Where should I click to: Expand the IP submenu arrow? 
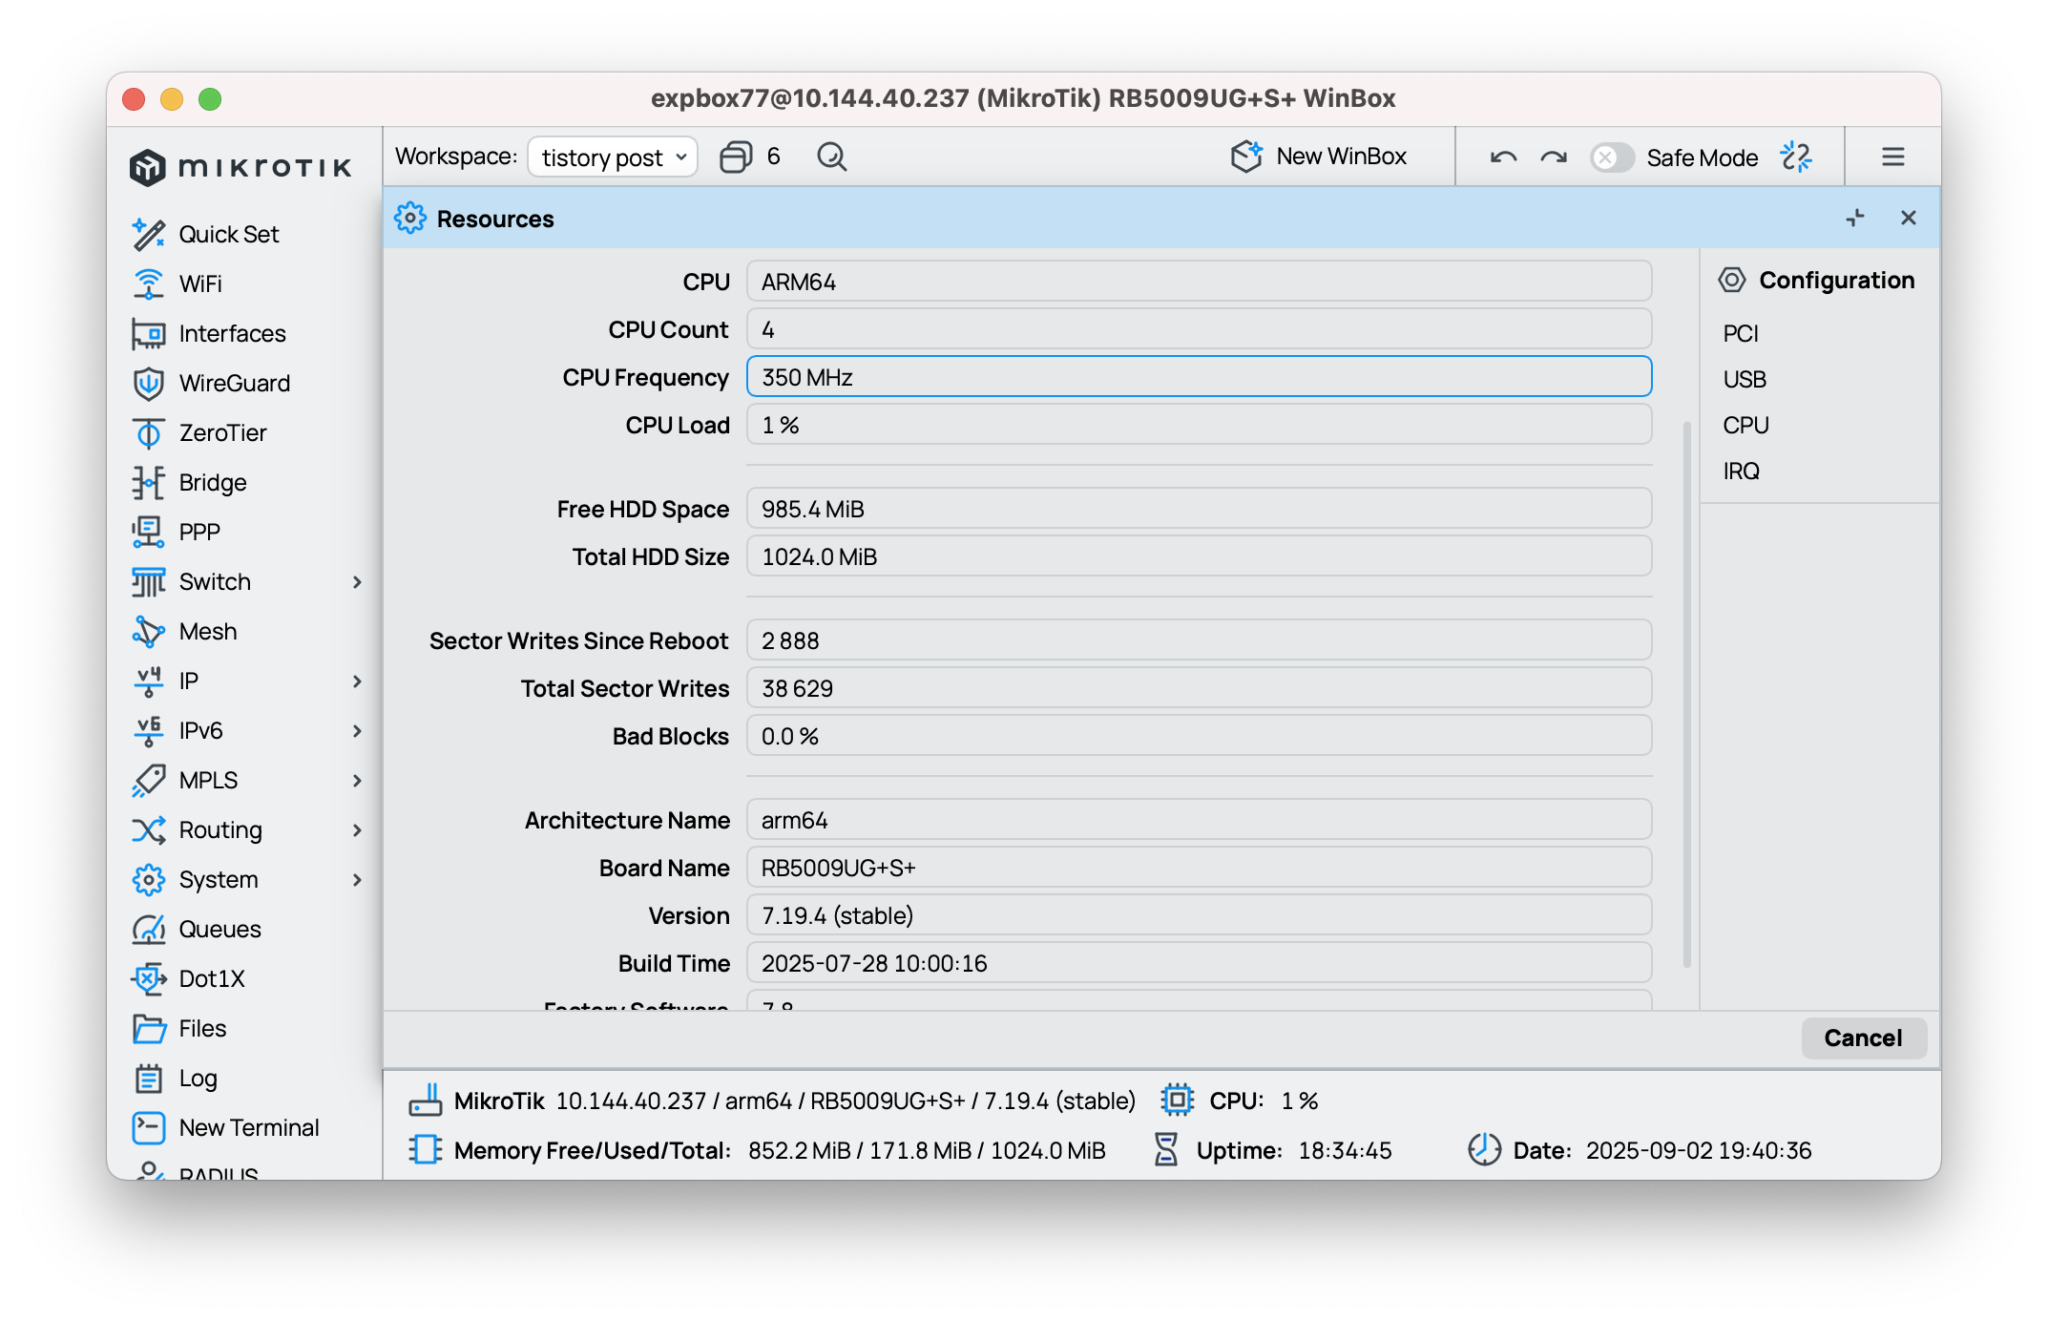pos(357,681)
